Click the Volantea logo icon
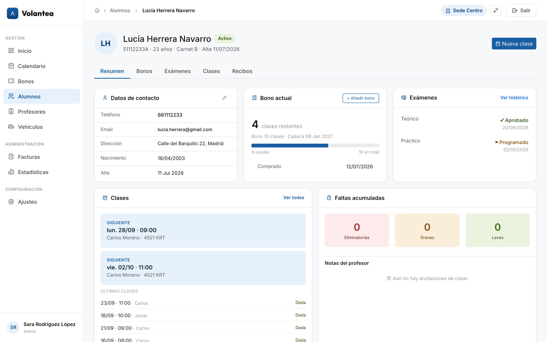Viewport: 547px width, 342px height. tap(13, 13)
